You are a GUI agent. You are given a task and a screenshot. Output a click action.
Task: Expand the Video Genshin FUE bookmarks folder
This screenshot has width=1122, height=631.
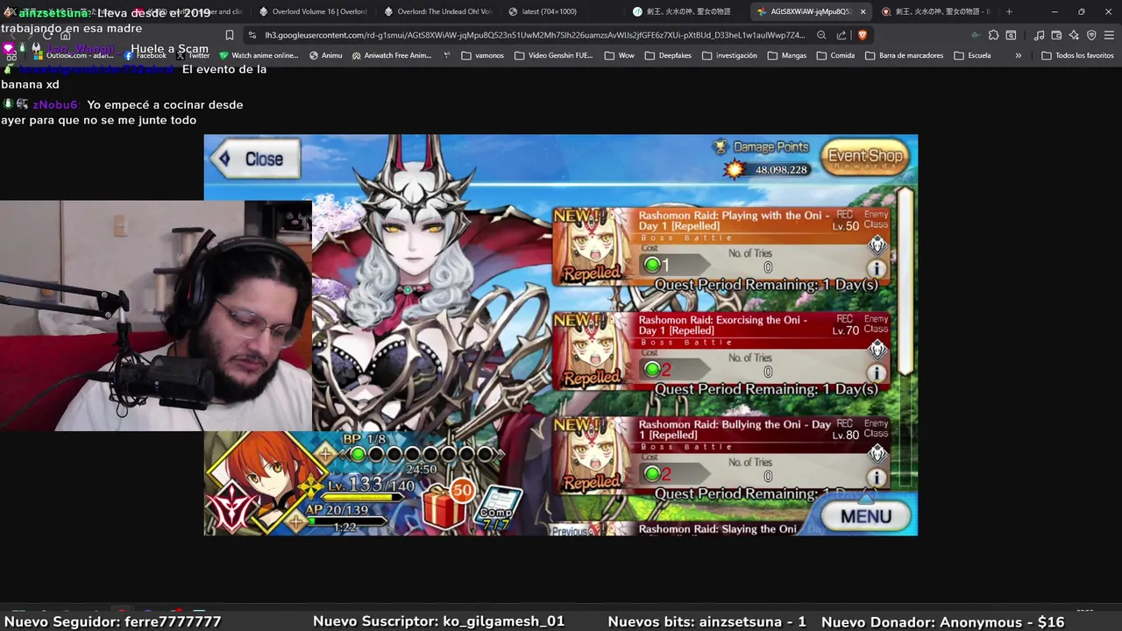[x=554, y=55]
